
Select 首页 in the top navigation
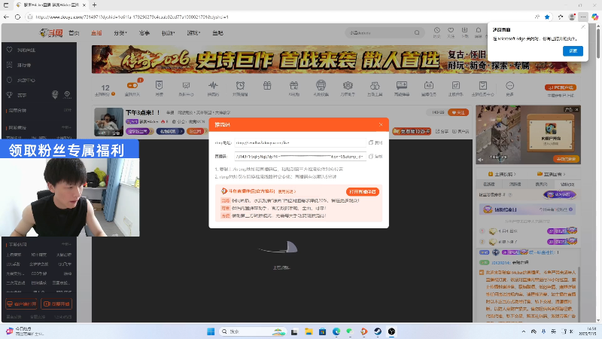pyautogui.click(x=74, y=33)
